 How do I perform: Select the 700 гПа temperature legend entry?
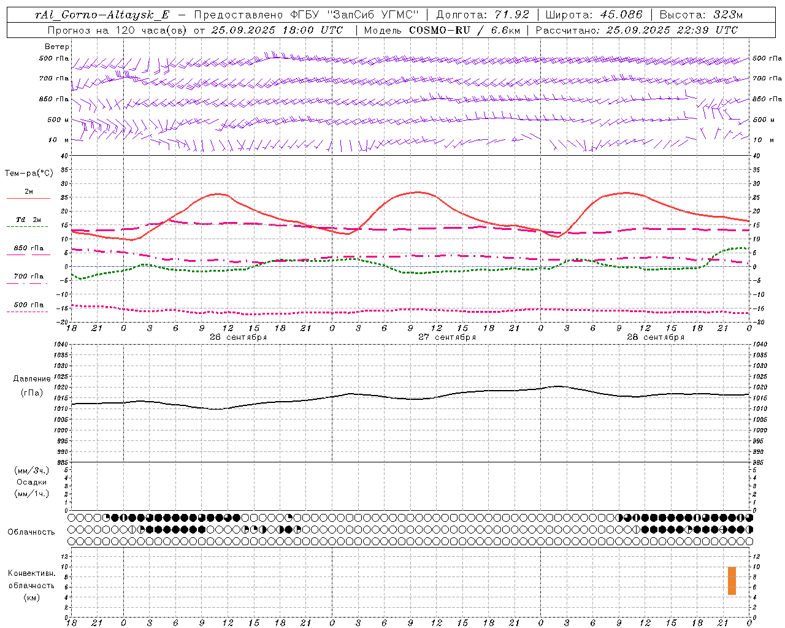click(x=28, y=279)
